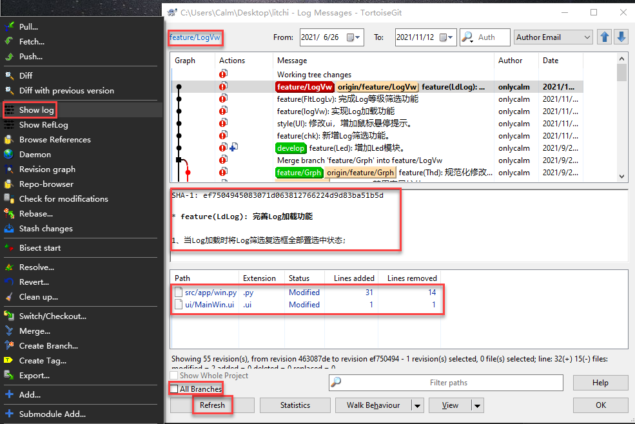The height and width of the screenshot is (424, 635).
Task: Click the Rebase icon
Action: point(9,213)
